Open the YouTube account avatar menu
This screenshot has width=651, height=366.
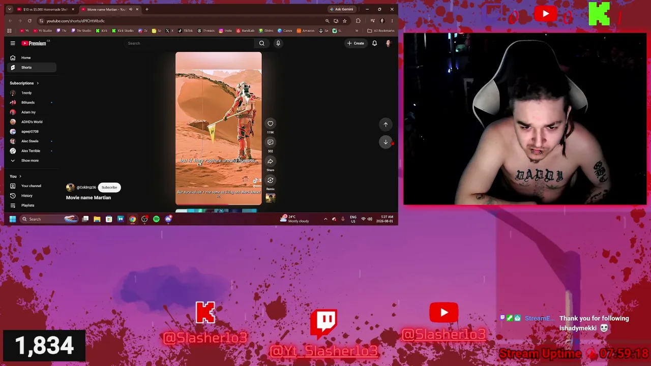388,43
